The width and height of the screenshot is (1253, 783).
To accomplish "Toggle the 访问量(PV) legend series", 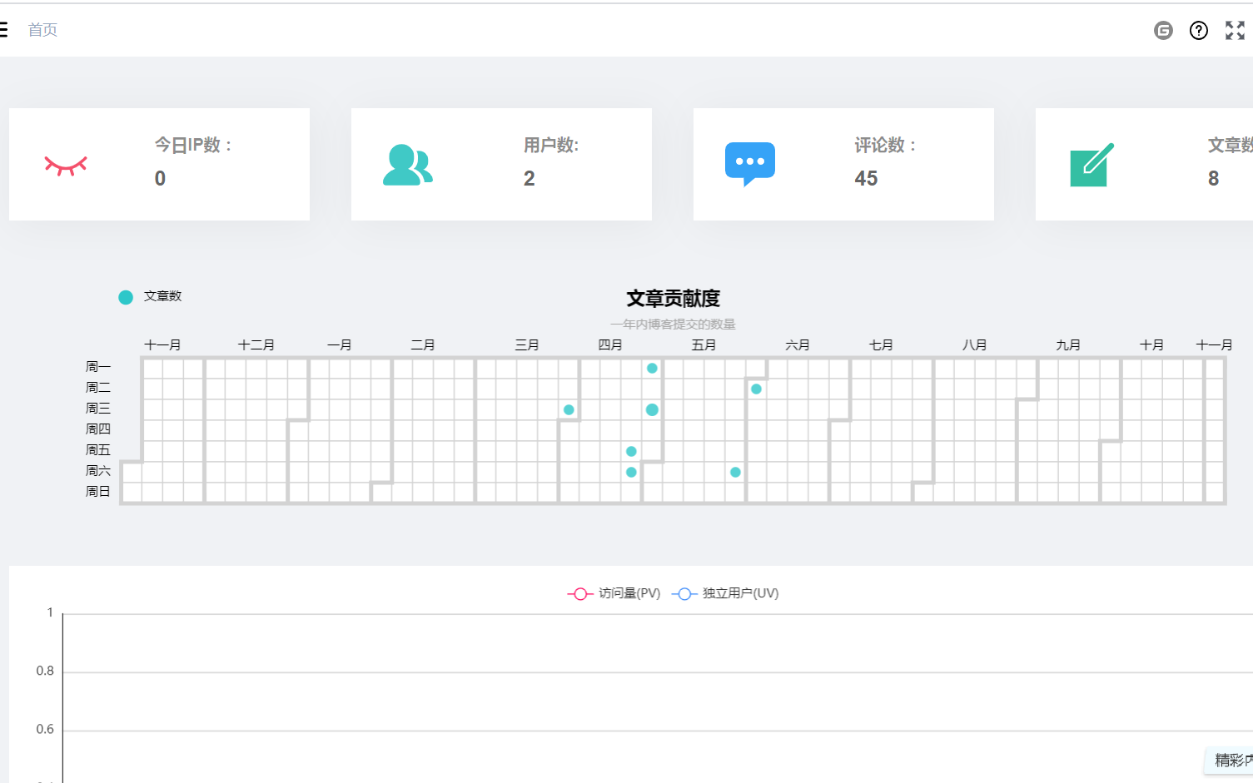I will (614, 593).
